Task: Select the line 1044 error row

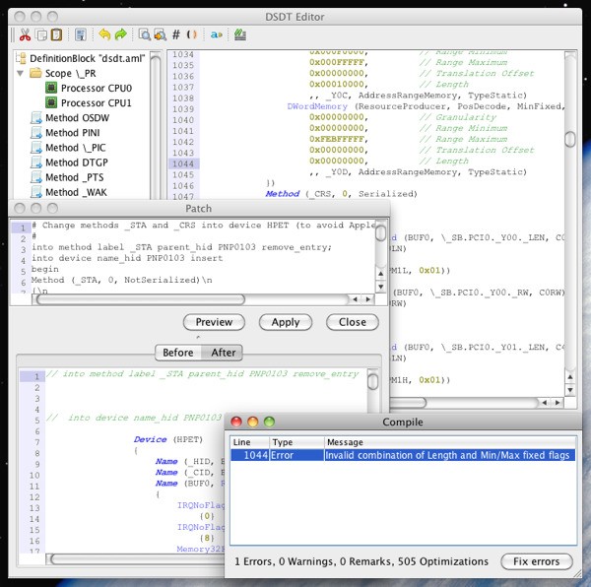Action: pyautogui.click(x=403, y=455)
